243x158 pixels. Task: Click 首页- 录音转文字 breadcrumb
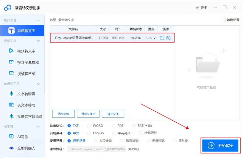(x=62, y=20)
